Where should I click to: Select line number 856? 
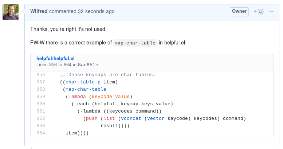coord(41,75)
